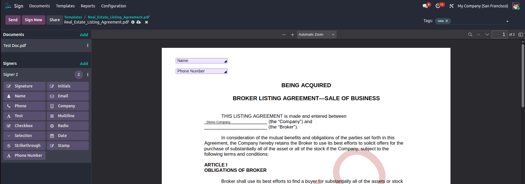The height and width of the screenshot is (184, 525).
Task: Toggle the PDF sidebar
Action: click(521, 35)
